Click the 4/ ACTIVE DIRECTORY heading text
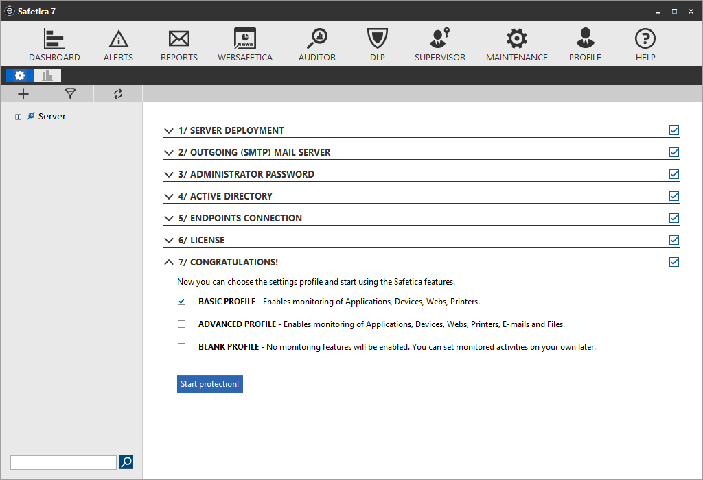The width and height of the screenshot is (703, 480). (225, 197)
